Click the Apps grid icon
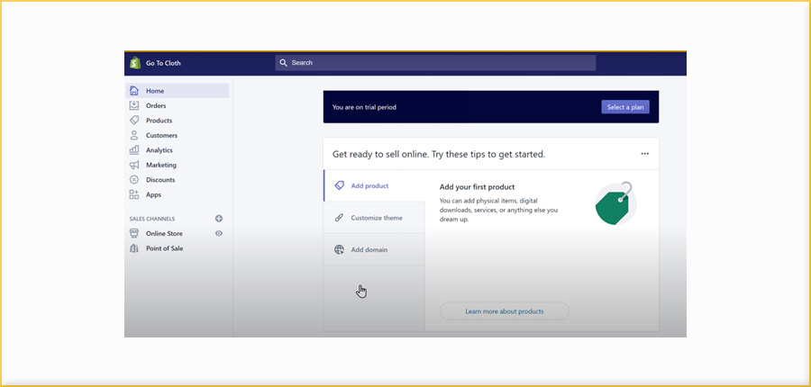811x387 pixels. click(x=134, y=194)
